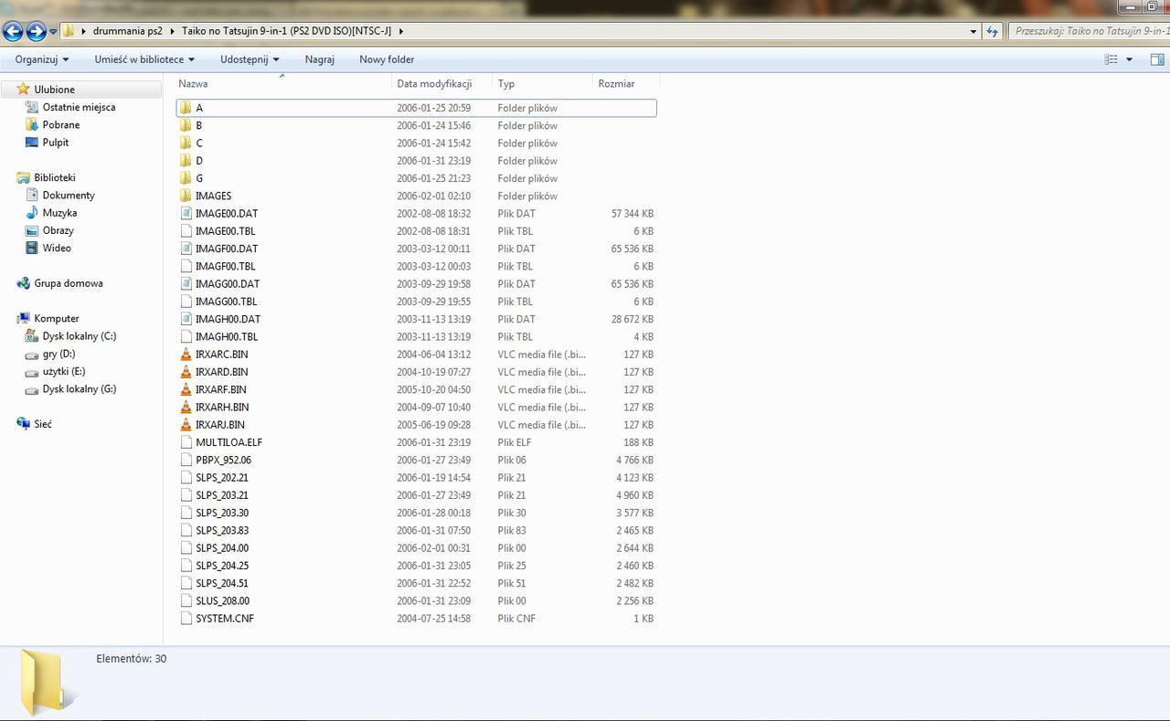Viewport: 1170px width, 721px height.
Task: Select the IMAGES folder icon
Action: 186,196
